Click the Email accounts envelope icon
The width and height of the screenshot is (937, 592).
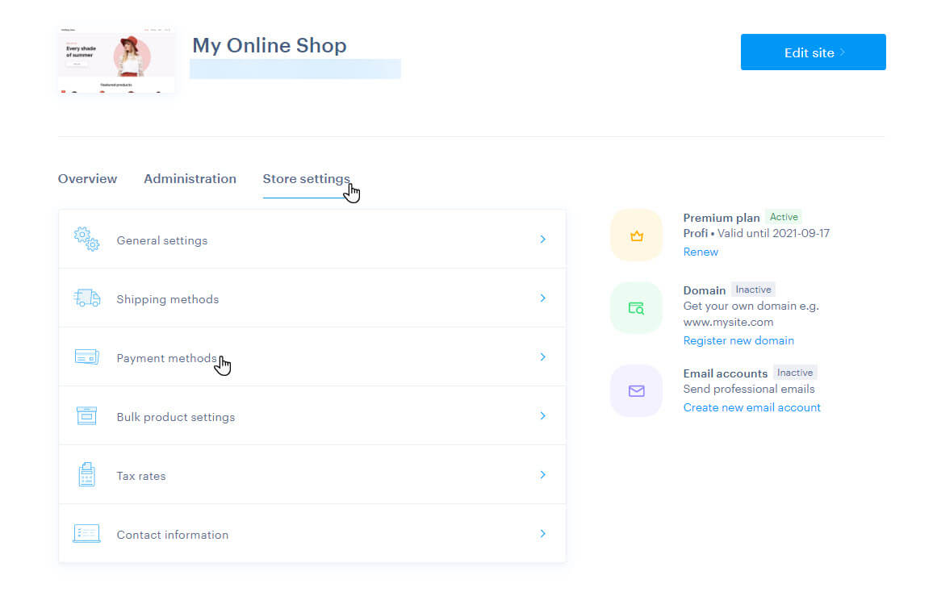[636, 390]
